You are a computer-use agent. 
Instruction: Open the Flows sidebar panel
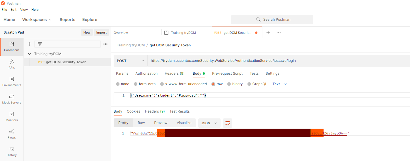12,134
